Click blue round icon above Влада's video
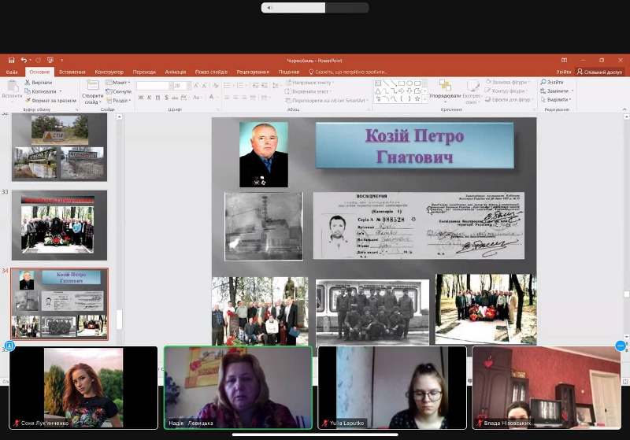The width and height of the screenshot is (630, 440). pos(621,346)
